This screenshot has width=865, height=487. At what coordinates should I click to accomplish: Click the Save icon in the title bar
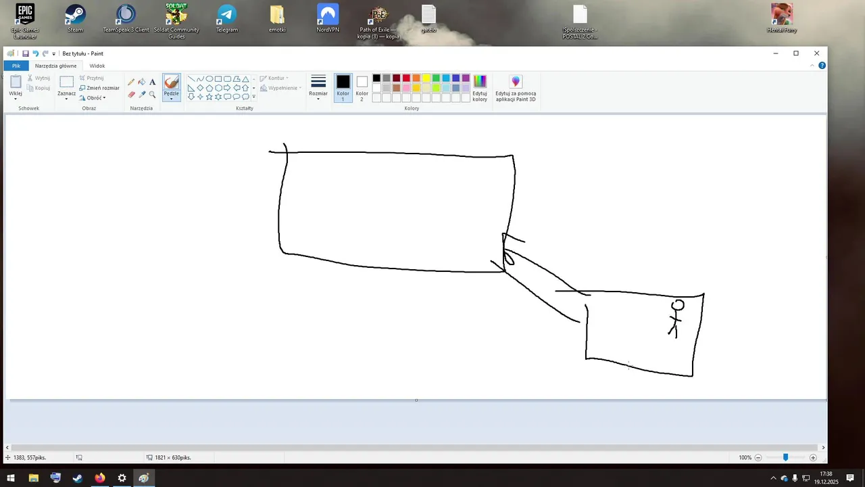pyautogui.click(x=26, y=53)
